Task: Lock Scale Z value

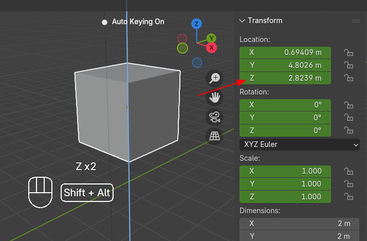Action: pyautogui.click(x=348, y=196)
